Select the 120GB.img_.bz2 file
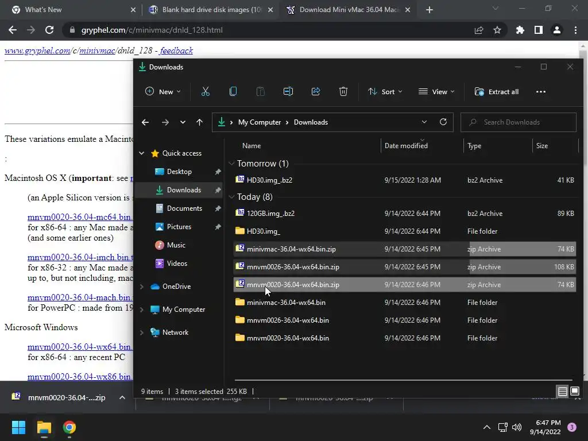This screenshot has width=588, height=441. point(404,214)
